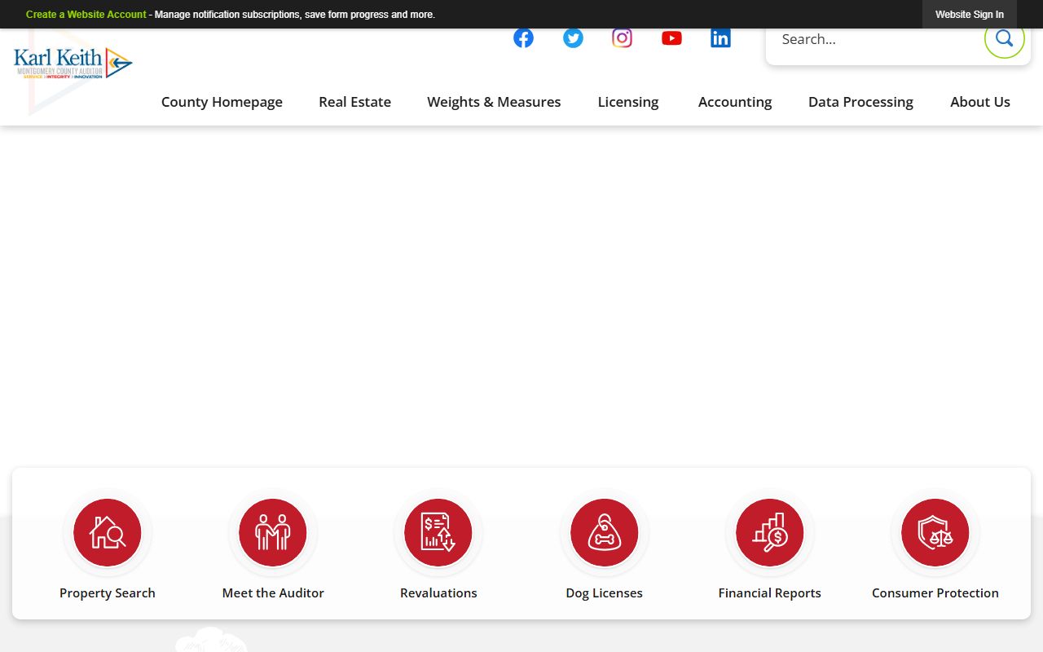Expand the Real Estate menu
The height and width of the screenshot is (652, 1043).
(354, 102)
